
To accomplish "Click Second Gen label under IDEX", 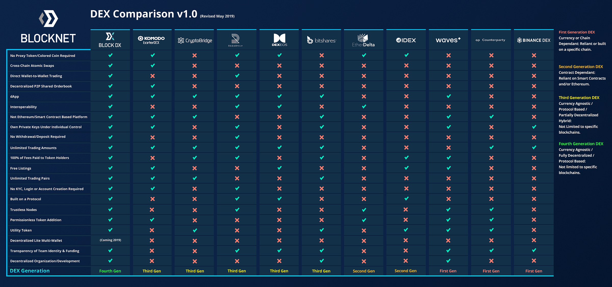I will pos(405,271).
